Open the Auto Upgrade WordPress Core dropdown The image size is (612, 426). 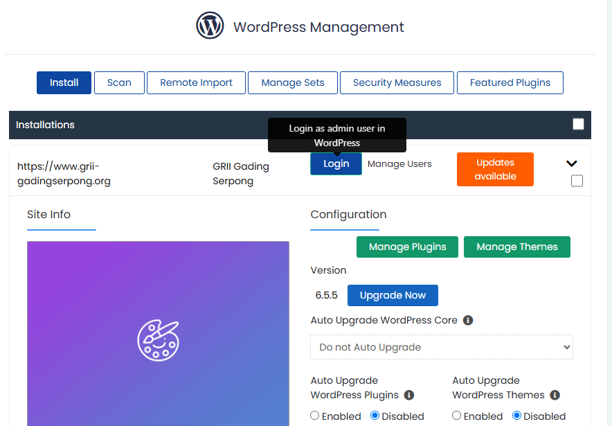point(442,347)
